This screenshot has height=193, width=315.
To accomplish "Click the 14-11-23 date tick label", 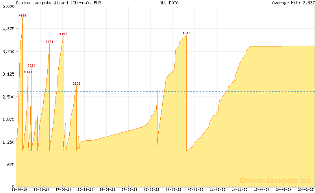I will (x=239, y=189).
